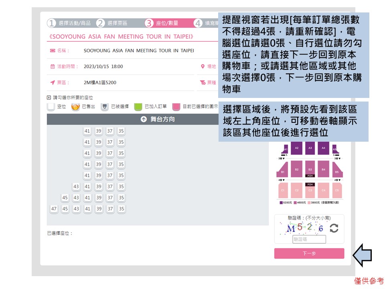
Task: Select section A2 on the venue map
Action: pos(297,148)
